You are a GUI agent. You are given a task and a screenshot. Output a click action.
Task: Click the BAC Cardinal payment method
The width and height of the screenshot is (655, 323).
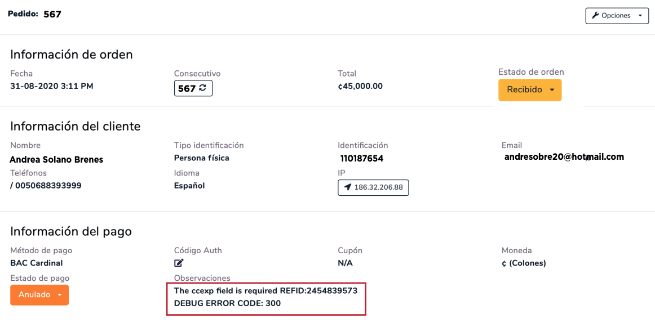tap(36, 263)
